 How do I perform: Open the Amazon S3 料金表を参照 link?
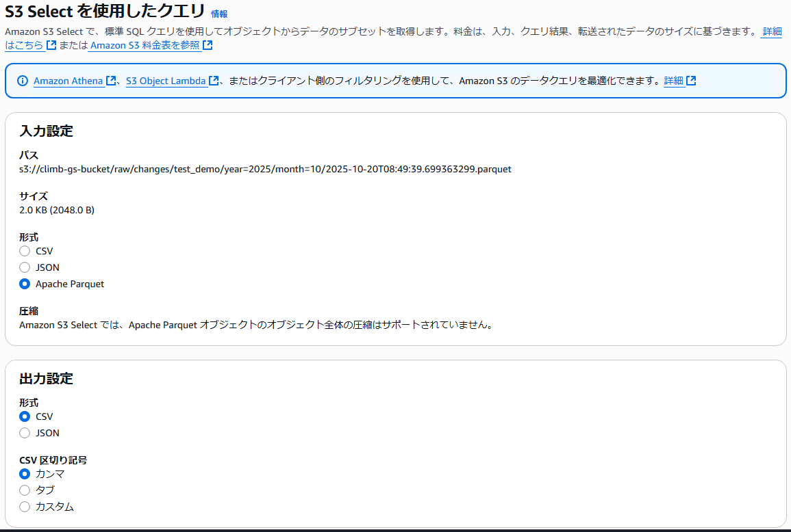point(145,45)
